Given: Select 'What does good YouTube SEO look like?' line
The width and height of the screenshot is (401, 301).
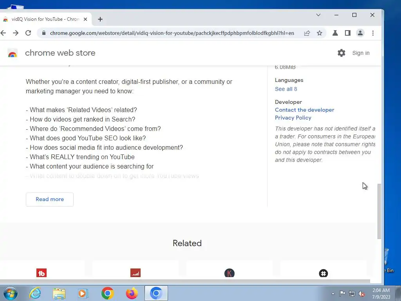Looking at the screenshot, I should (86, 138).
